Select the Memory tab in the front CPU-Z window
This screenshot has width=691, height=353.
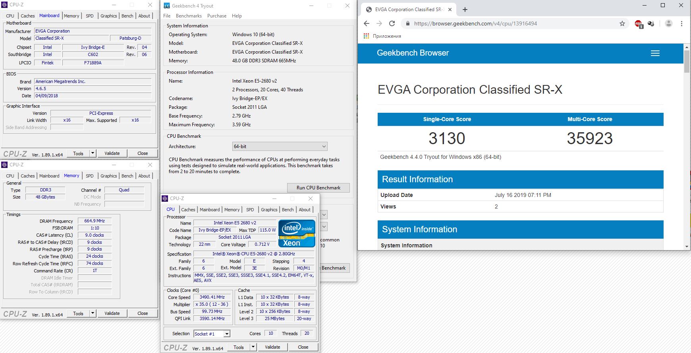click(x=232, y=210)
